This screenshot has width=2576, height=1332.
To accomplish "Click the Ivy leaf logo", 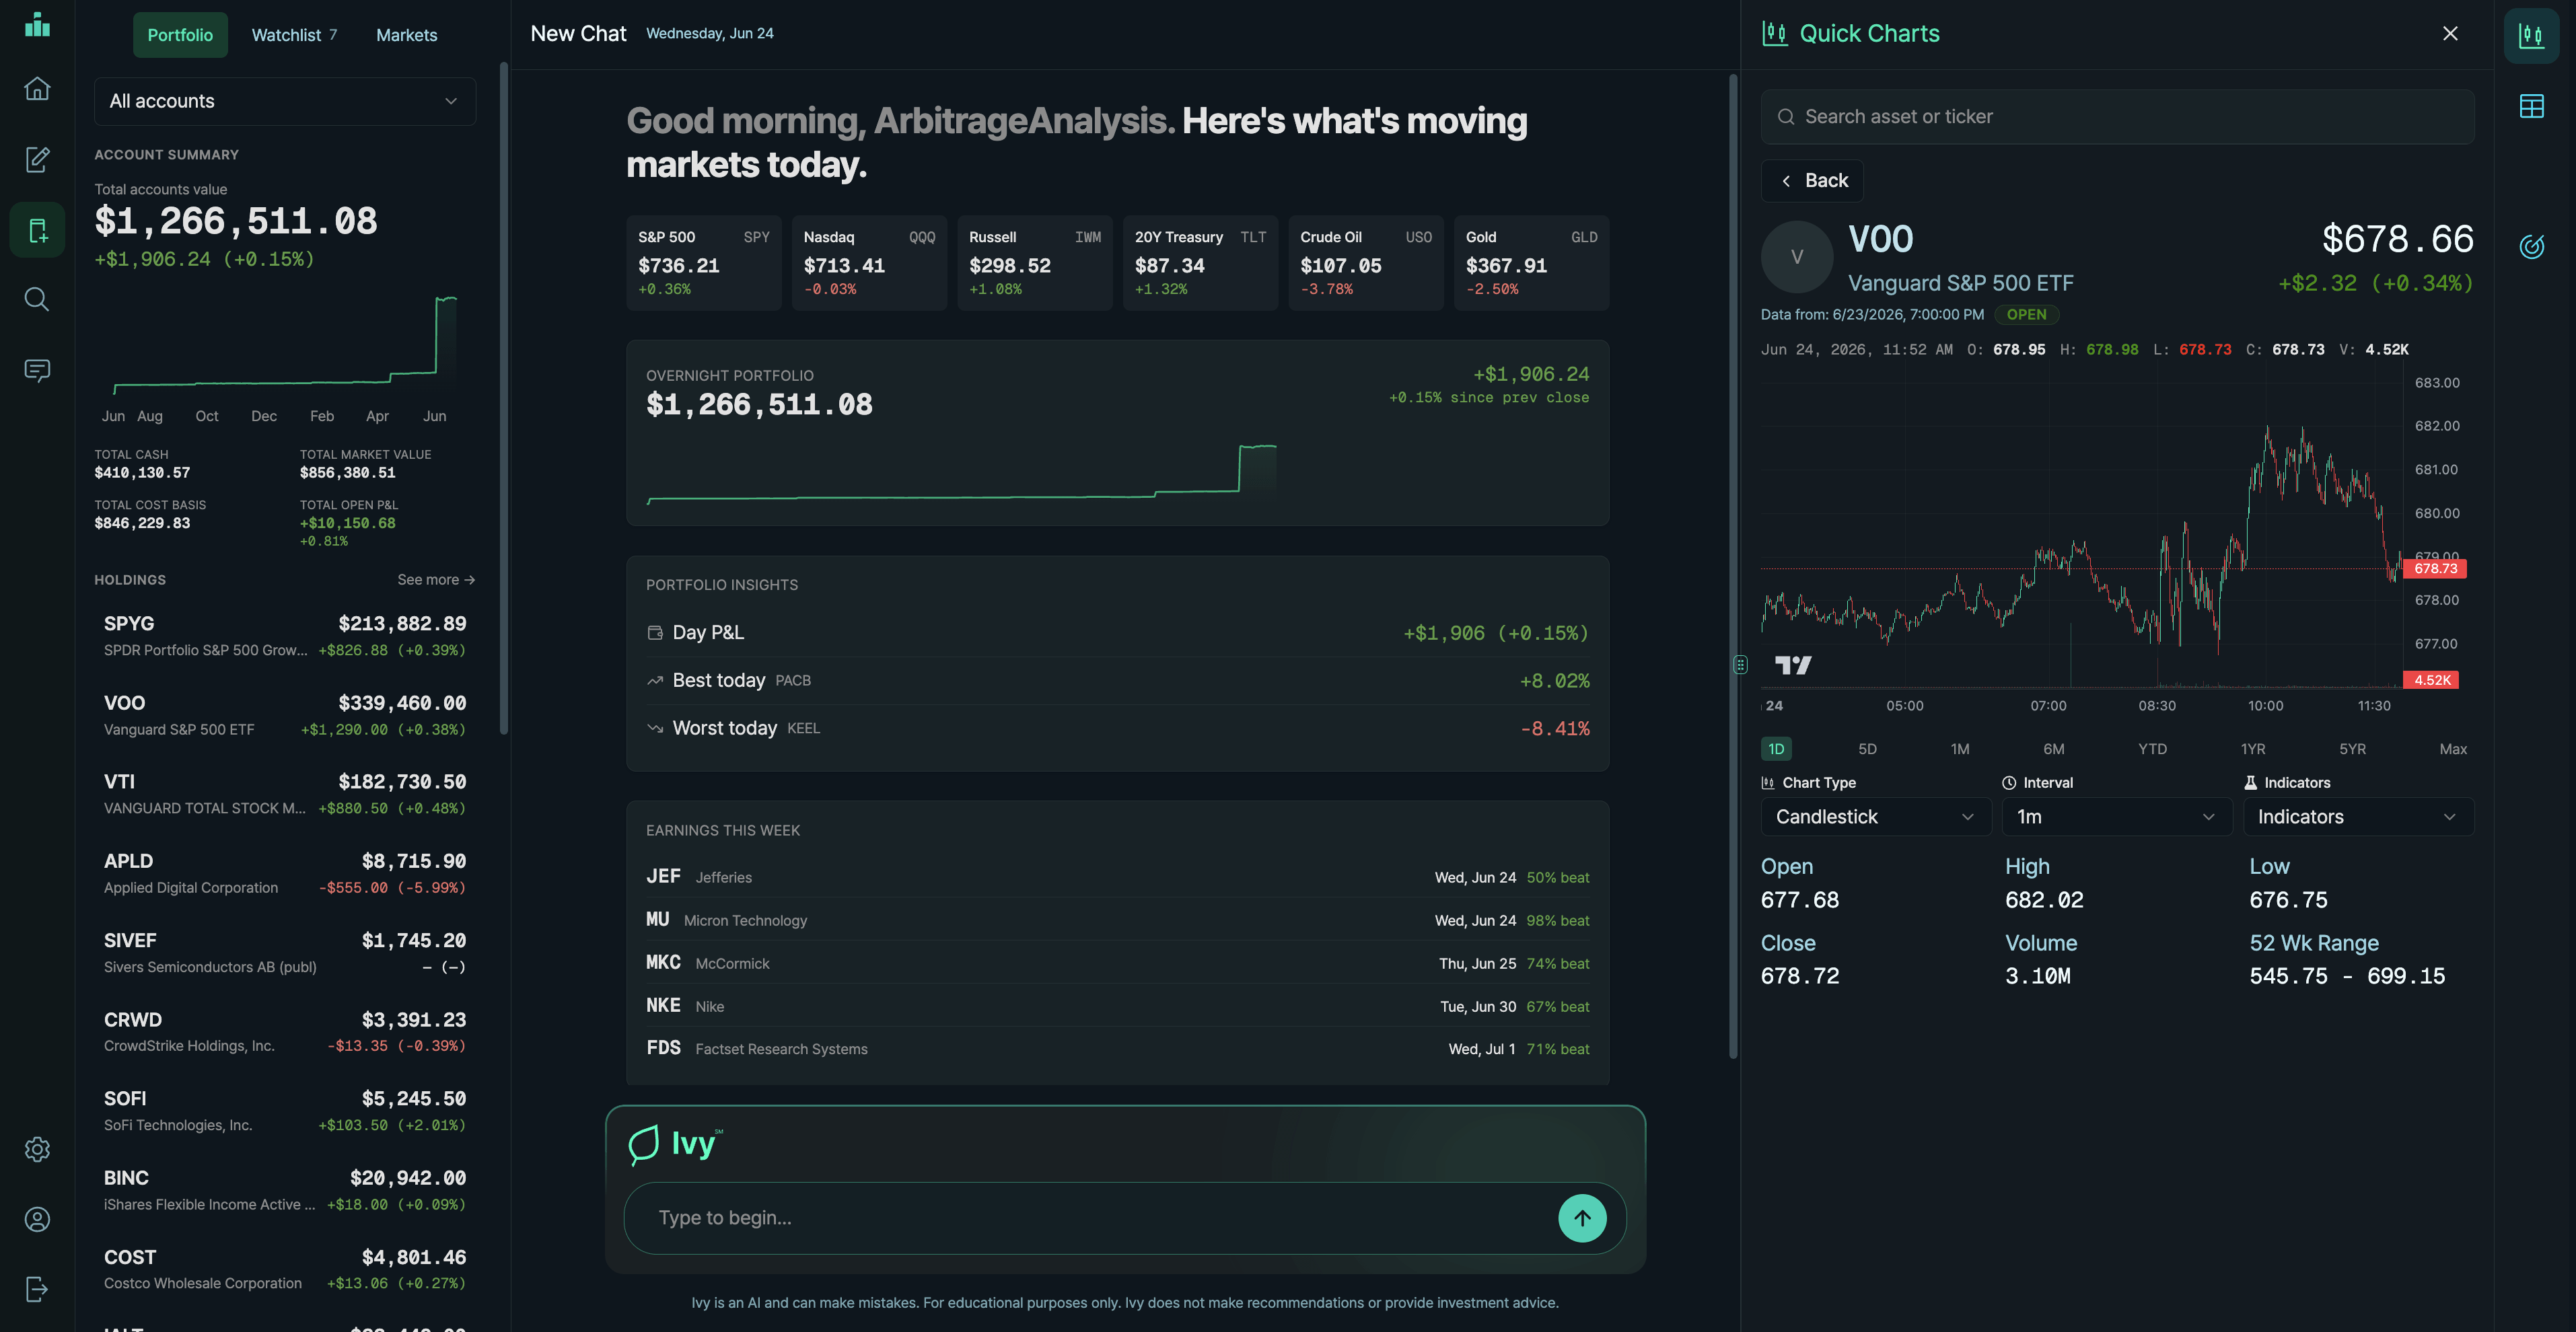I will [x=644, y=1144].
